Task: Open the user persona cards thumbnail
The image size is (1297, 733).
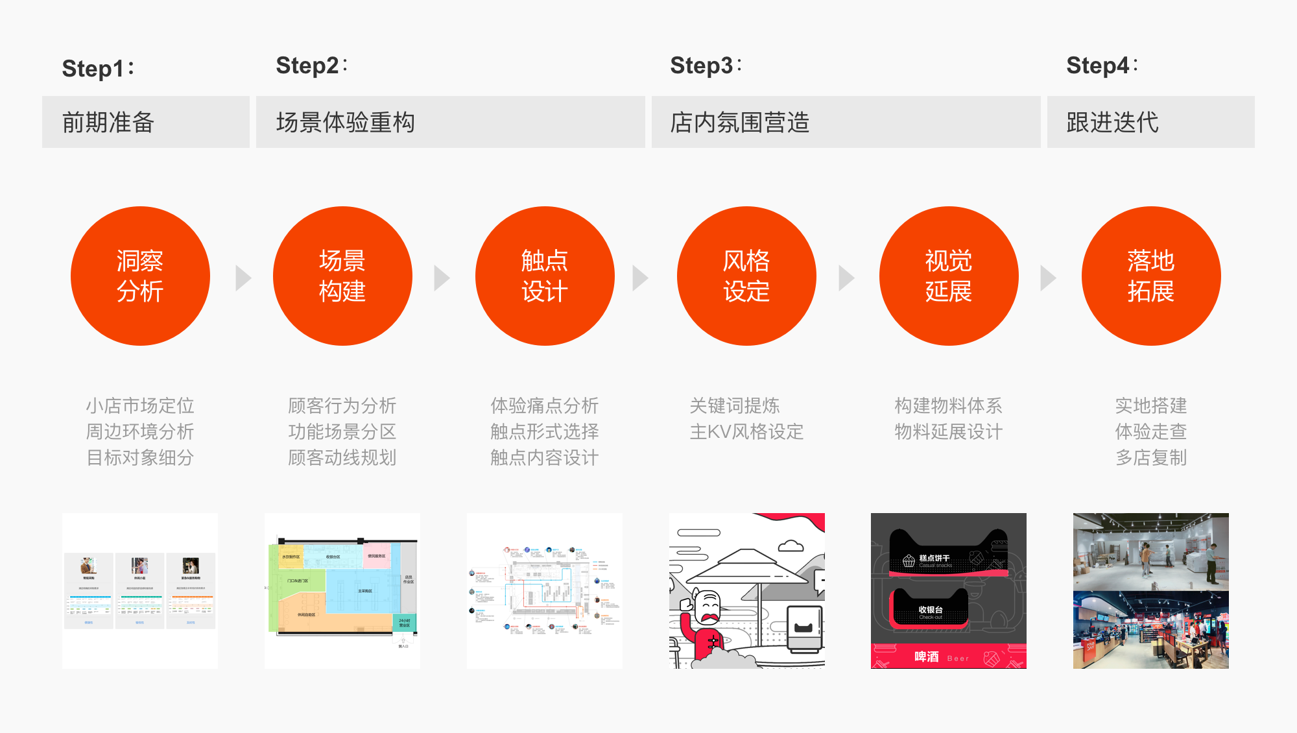Action: (x=140, y=590)
